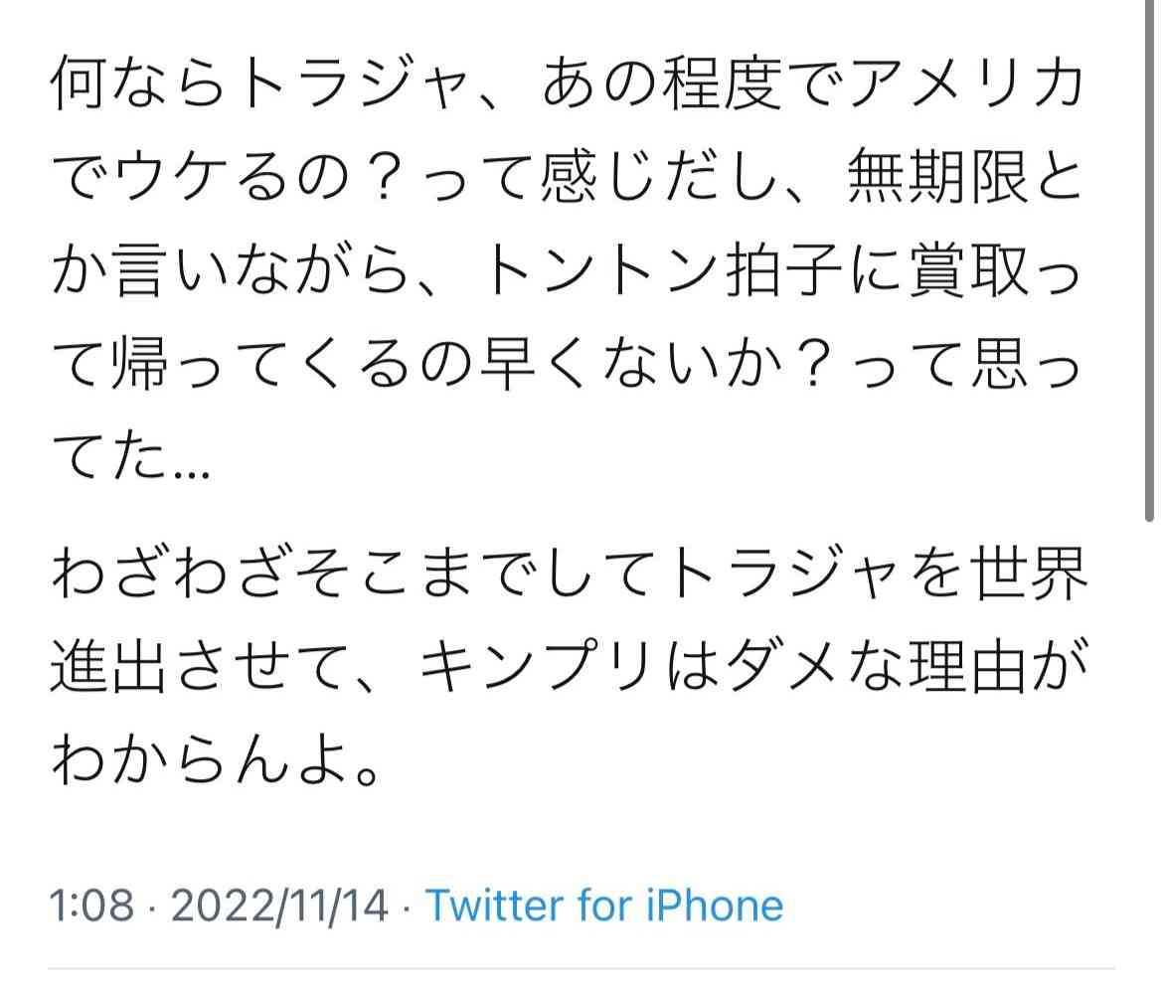Click the short line reading てた…
The width and height of the screenshot is (1163, 990).
131,457
